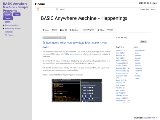Open April 2024 blog archive
Screen dimensions: 160x120
tap(119, 58)
